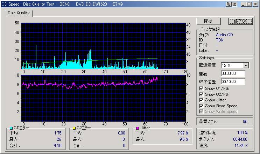
Task: Minimize the CD Speed window
Action: tap(243, 4)
